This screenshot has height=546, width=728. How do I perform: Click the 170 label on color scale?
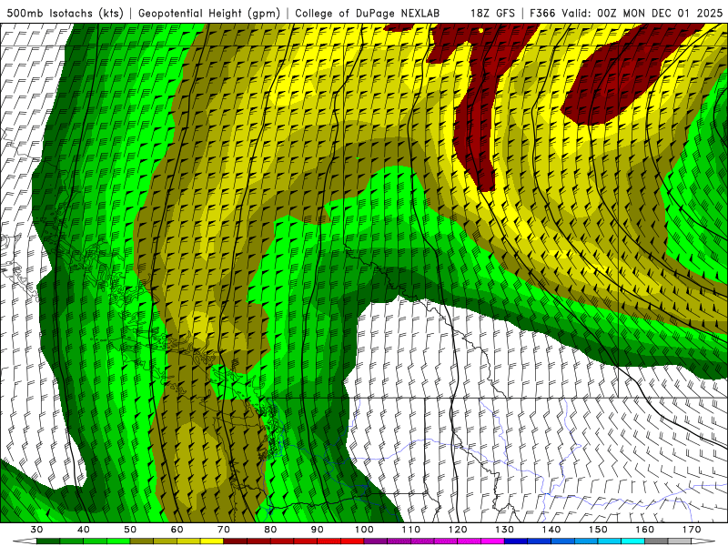[x=692, y=530]
